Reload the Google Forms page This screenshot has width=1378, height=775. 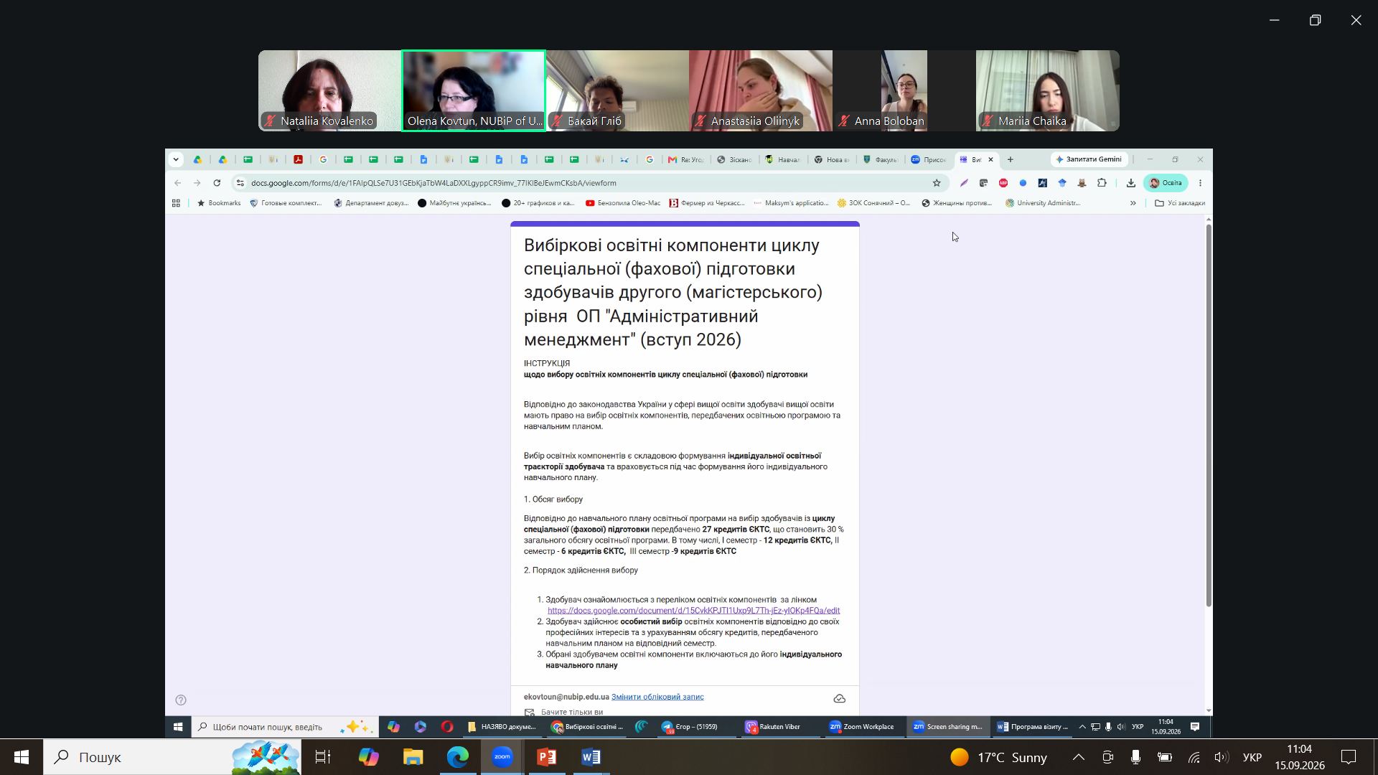(217, 183)
